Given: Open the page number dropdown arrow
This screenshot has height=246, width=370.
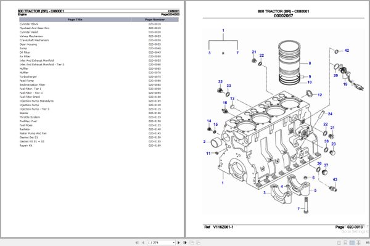Looking at the screenshot, I should (x=174, y=242).
